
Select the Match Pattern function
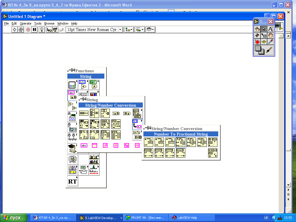coord(105,124)
